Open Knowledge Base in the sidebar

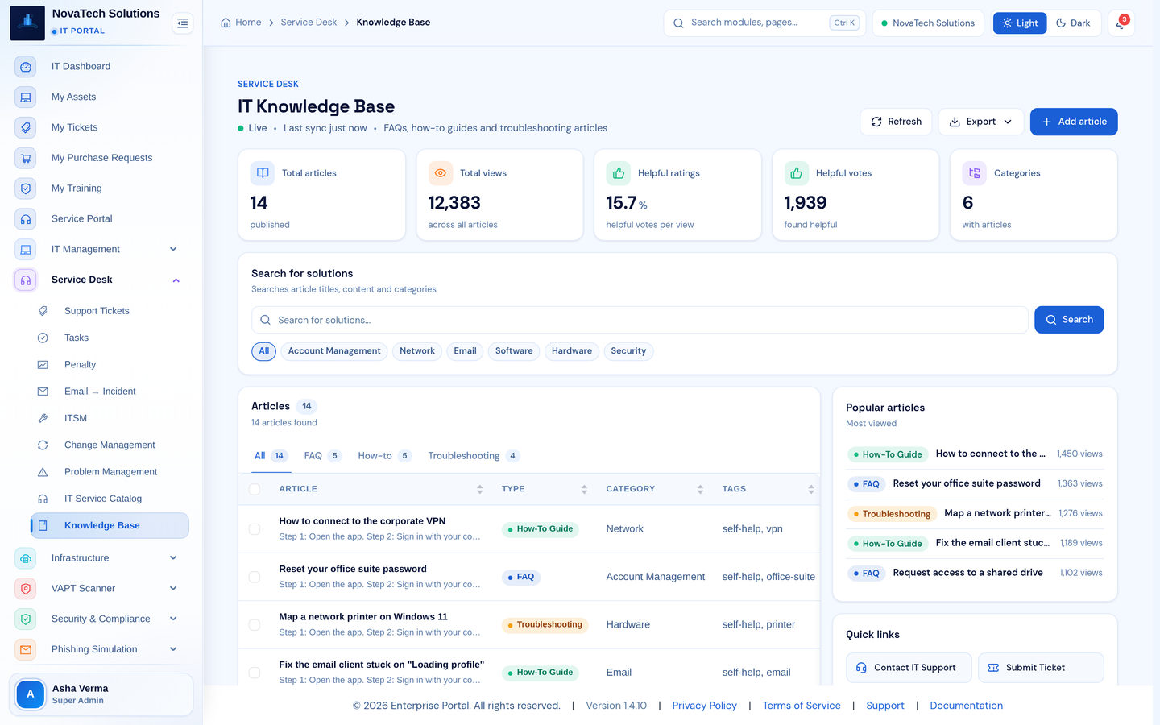(x=110, y=525)
